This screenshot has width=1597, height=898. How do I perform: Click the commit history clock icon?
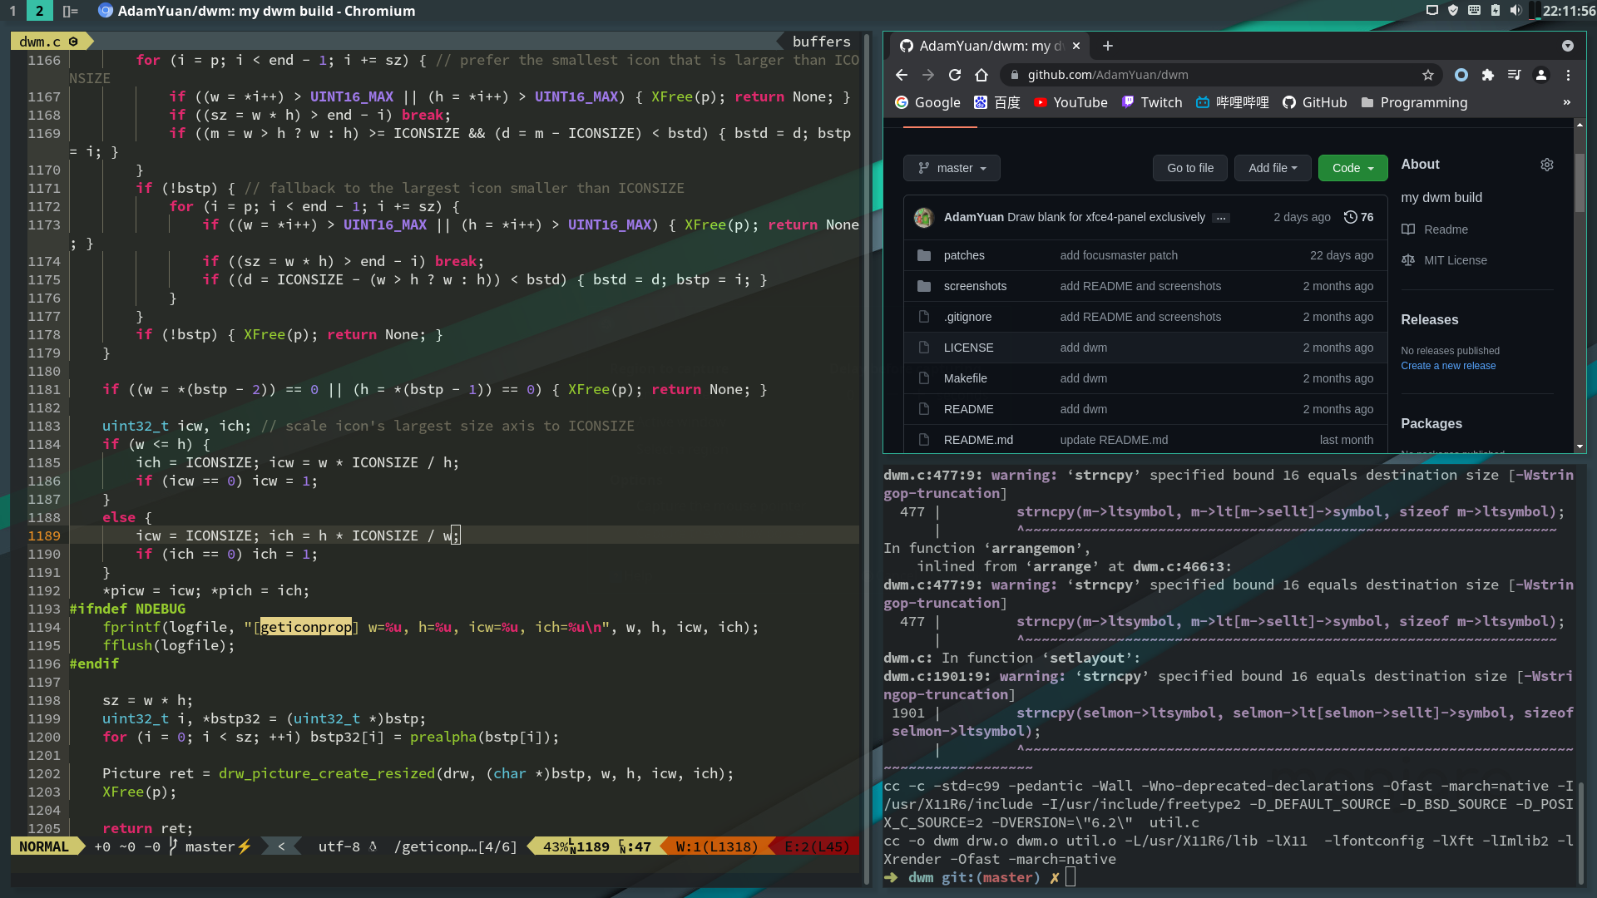tap(1350, 217)
